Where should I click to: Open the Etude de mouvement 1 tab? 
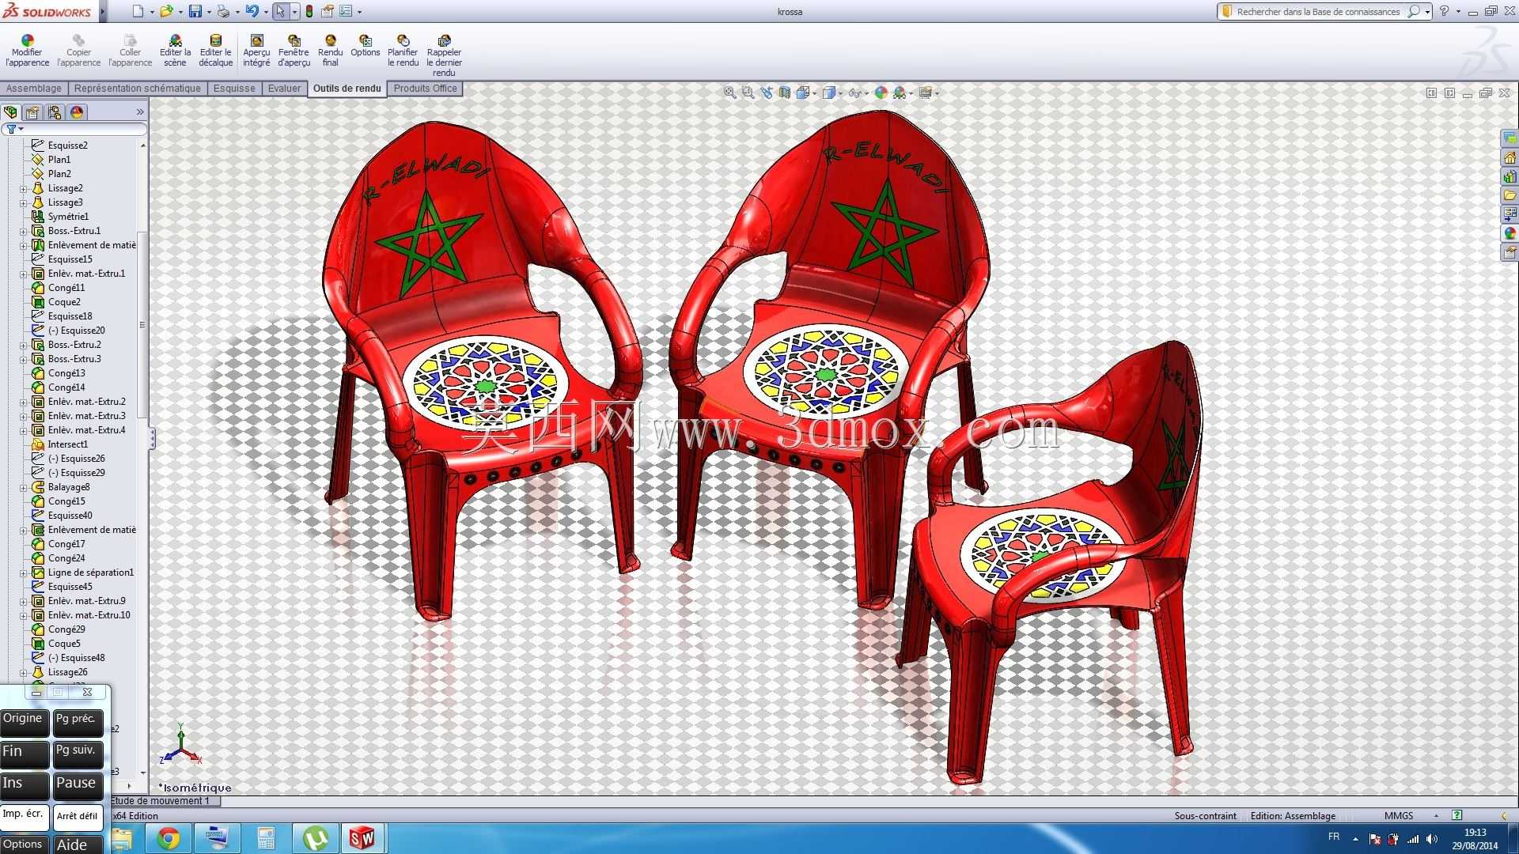click(165, 801)
